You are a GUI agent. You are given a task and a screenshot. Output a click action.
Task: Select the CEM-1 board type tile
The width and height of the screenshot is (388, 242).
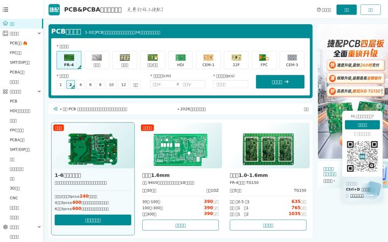pos(209,60)
